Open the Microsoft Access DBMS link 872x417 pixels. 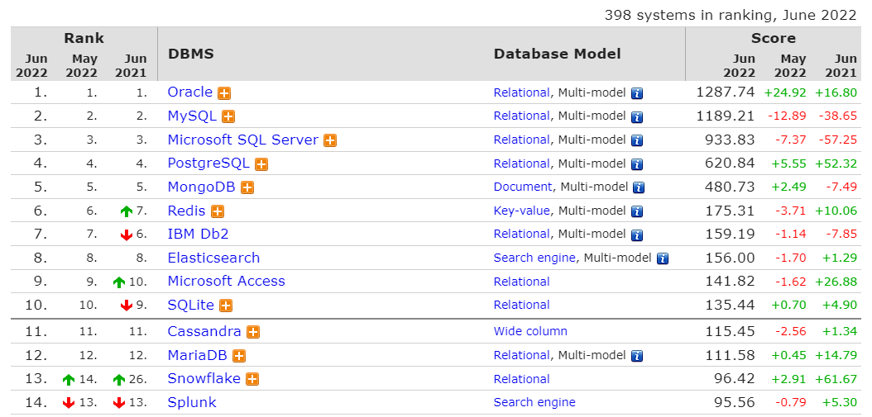226,281
